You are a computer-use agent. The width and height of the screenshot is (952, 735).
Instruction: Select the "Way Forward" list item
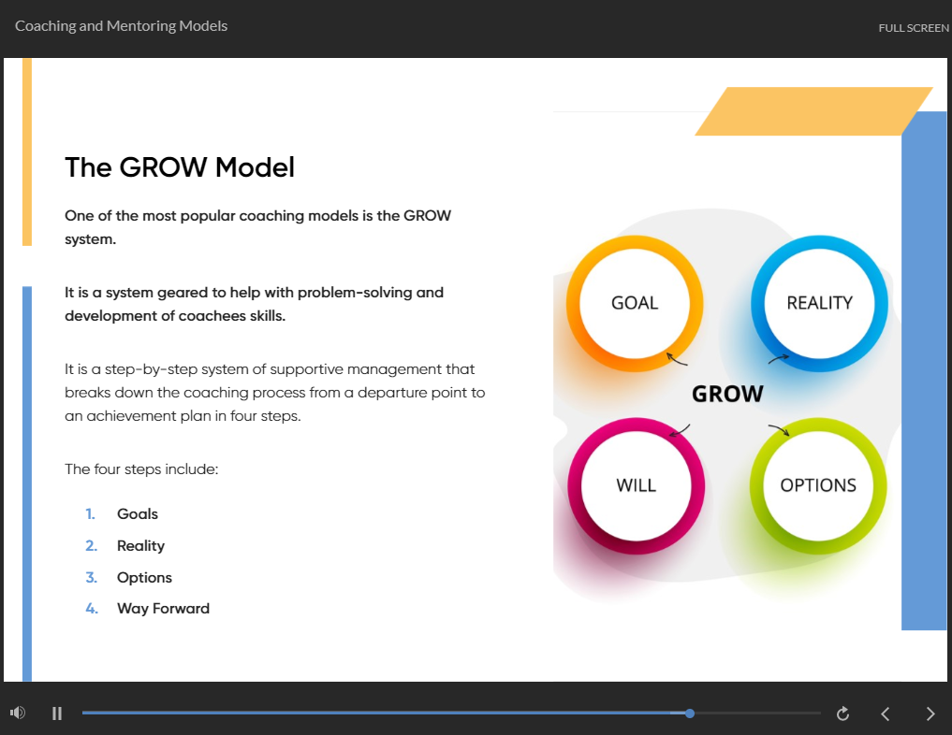click(163, 609)
